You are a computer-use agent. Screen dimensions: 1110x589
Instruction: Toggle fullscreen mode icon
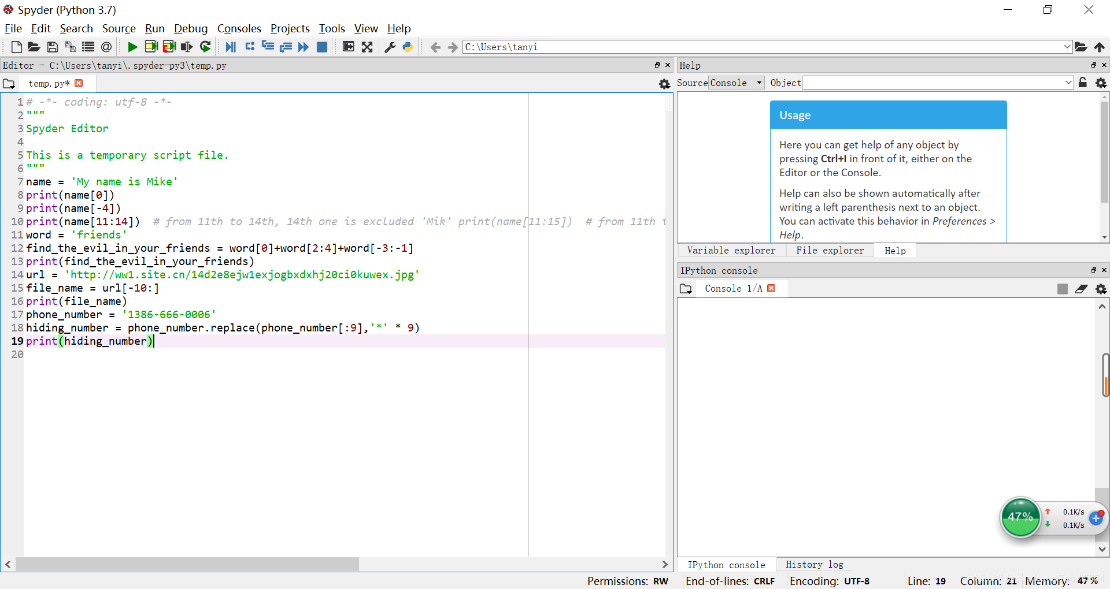(x=367, y=47)
